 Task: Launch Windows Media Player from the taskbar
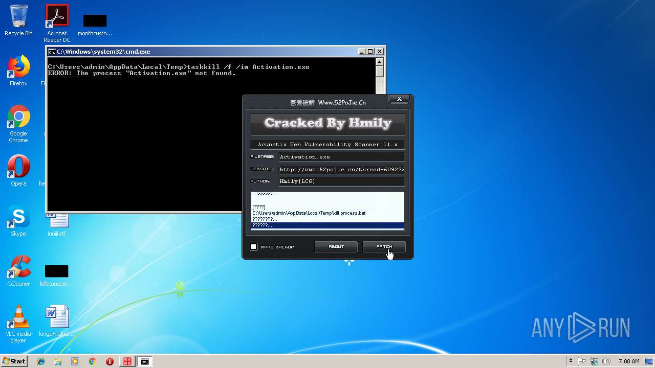[x=75, y=361]
